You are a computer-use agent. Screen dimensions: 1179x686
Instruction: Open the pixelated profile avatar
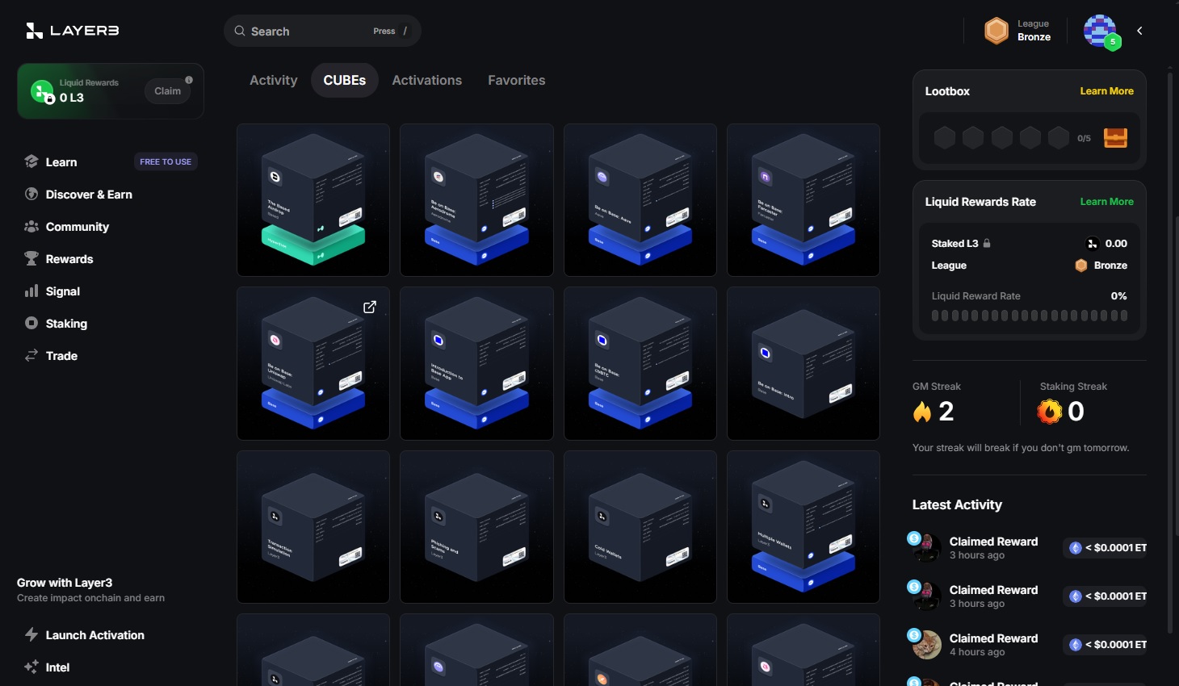[1100, 31]
